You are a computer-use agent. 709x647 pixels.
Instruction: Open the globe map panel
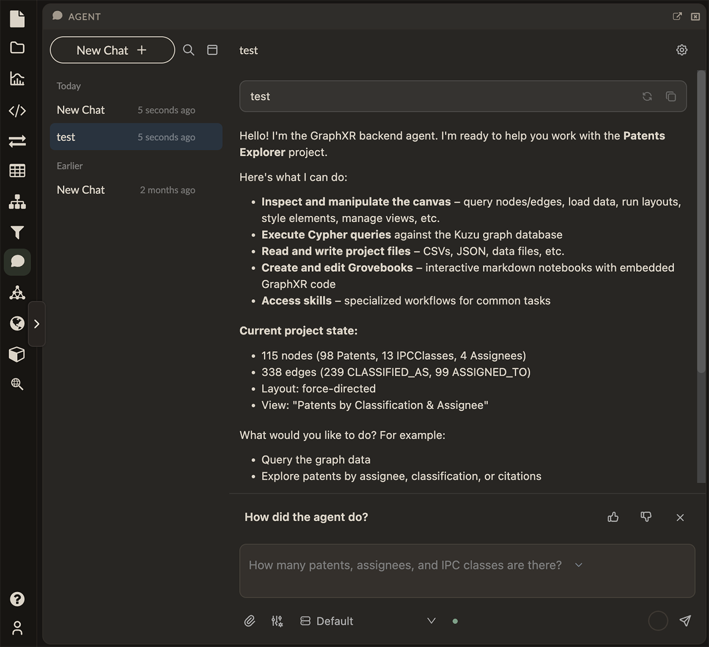[x=17, y=323]
